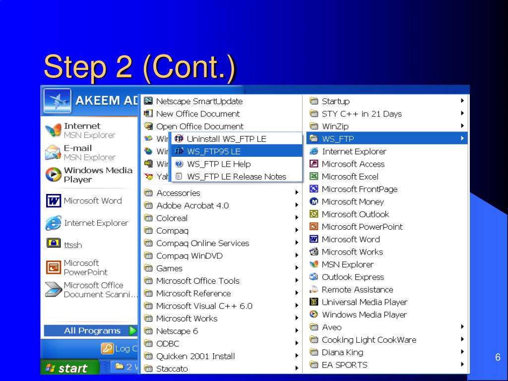Select Microsoft Reference folder
Viewport: 508px width, 381px height.
coord(221,293)
